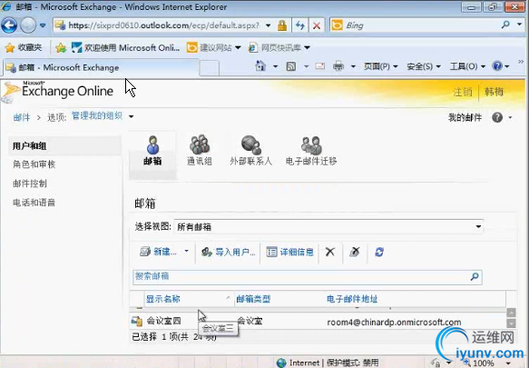The width and height of the screenshot is (529, 368).
Task: Sort by the 电子邮件地址 column header
Action: click(352, 299)
